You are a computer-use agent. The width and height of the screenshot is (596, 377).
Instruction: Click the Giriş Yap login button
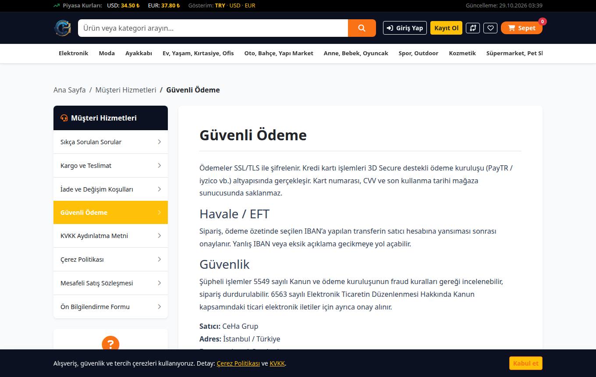tap(405, 28)
